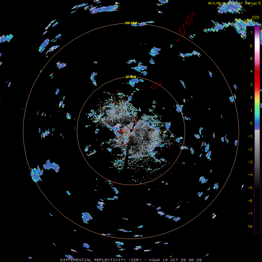The width and height of the screenshot is (262, 262).
Task: Click the 7 dB tick on color scale
Action: tap(251, 33)
